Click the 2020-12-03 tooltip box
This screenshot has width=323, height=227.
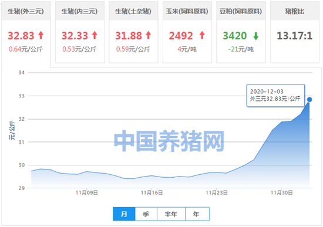click(x=275, y=95)
